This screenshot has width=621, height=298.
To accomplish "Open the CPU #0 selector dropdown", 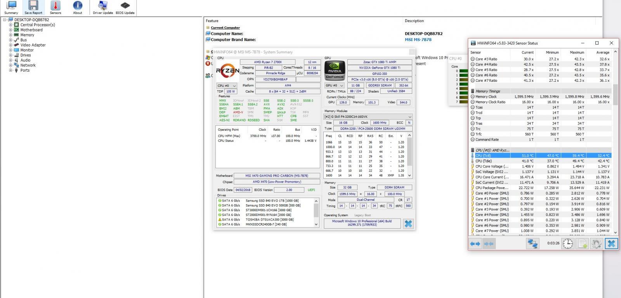I will click(227, 86).
